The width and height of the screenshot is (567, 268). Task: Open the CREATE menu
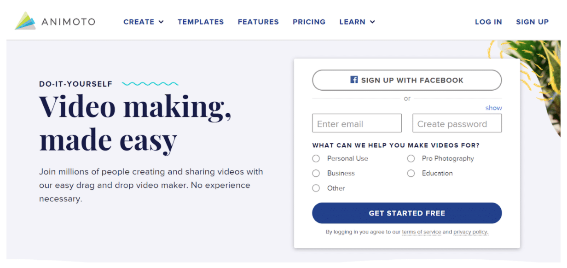144,22
